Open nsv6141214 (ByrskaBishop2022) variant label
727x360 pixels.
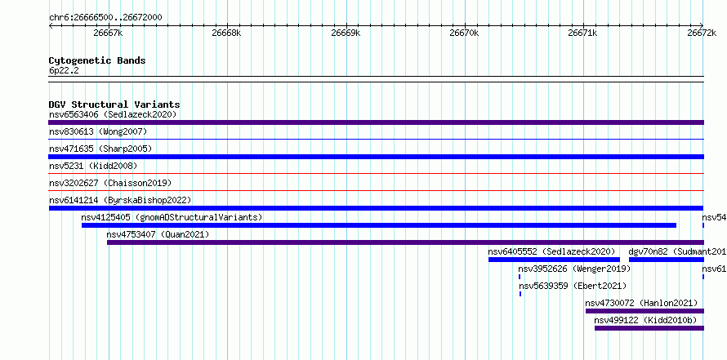coord(120,200)
